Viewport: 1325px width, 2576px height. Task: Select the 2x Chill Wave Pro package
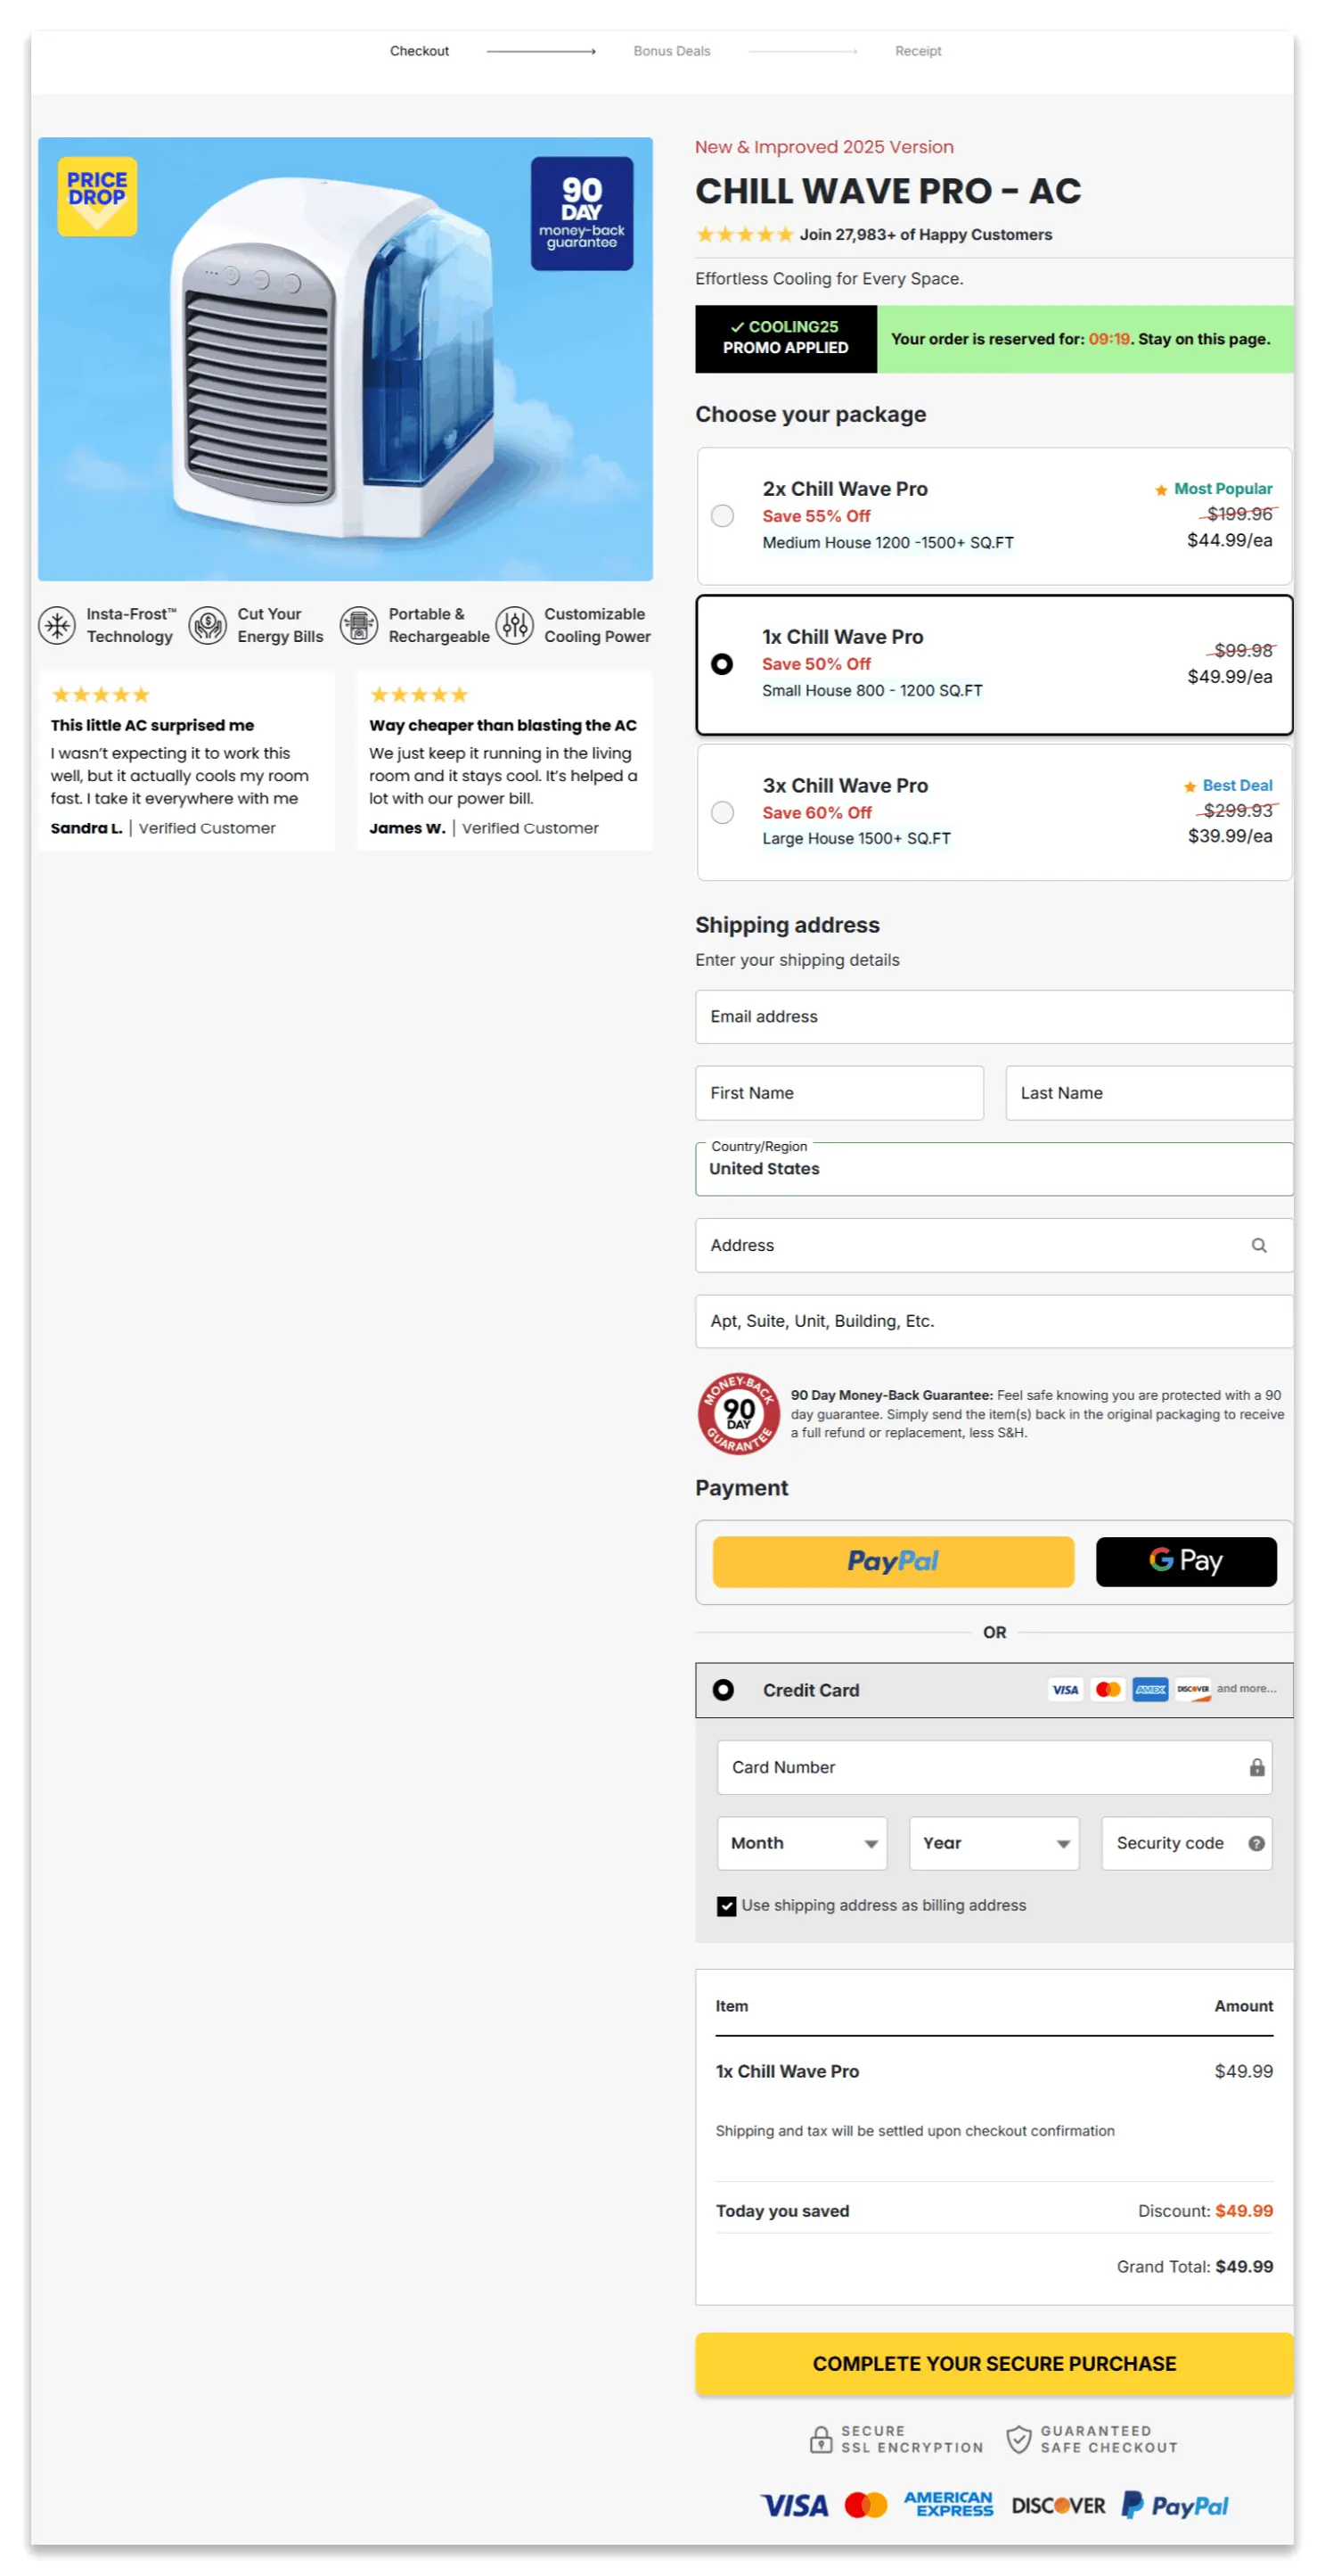click(723, 516)
